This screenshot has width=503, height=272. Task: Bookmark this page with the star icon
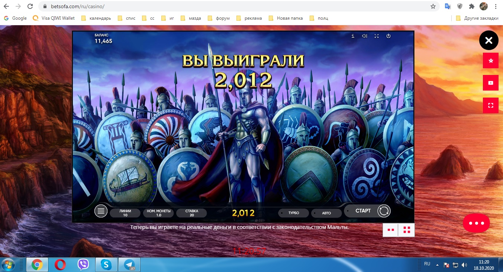pyautogui.click(x=433, y=6)
